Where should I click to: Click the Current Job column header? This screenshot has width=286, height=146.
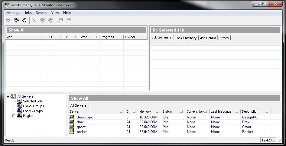(x=197, y=111)
